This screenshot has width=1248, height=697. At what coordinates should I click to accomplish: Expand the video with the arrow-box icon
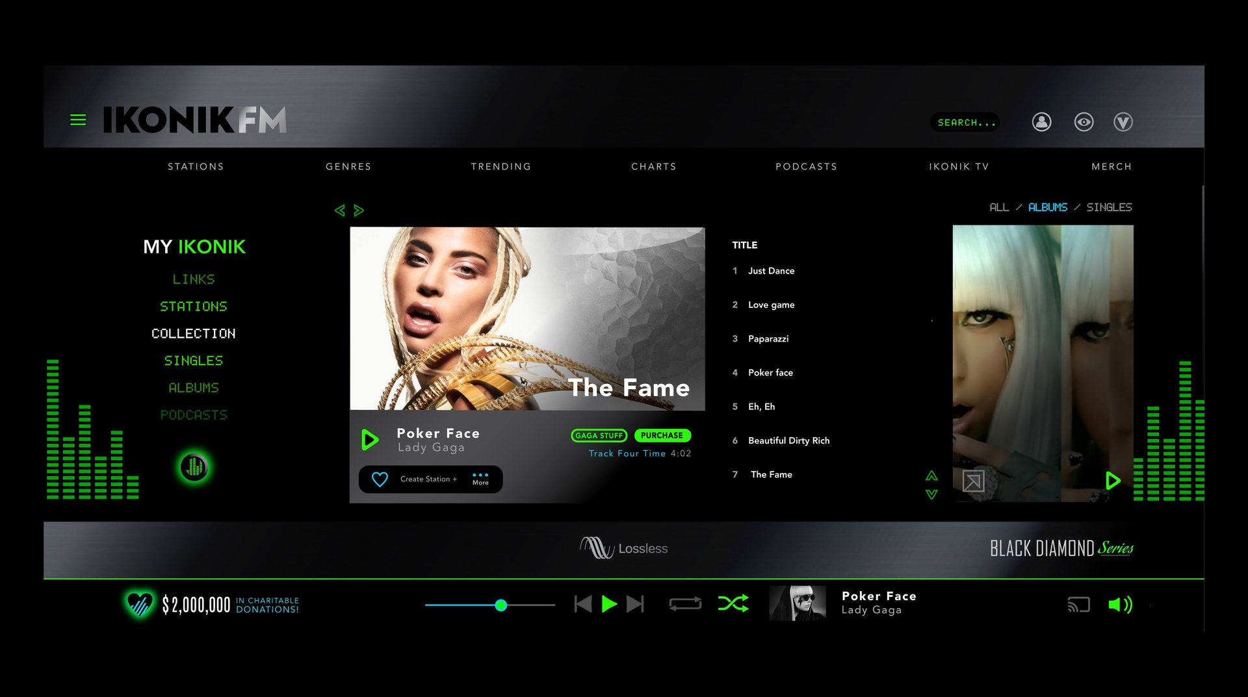[973, 481]
